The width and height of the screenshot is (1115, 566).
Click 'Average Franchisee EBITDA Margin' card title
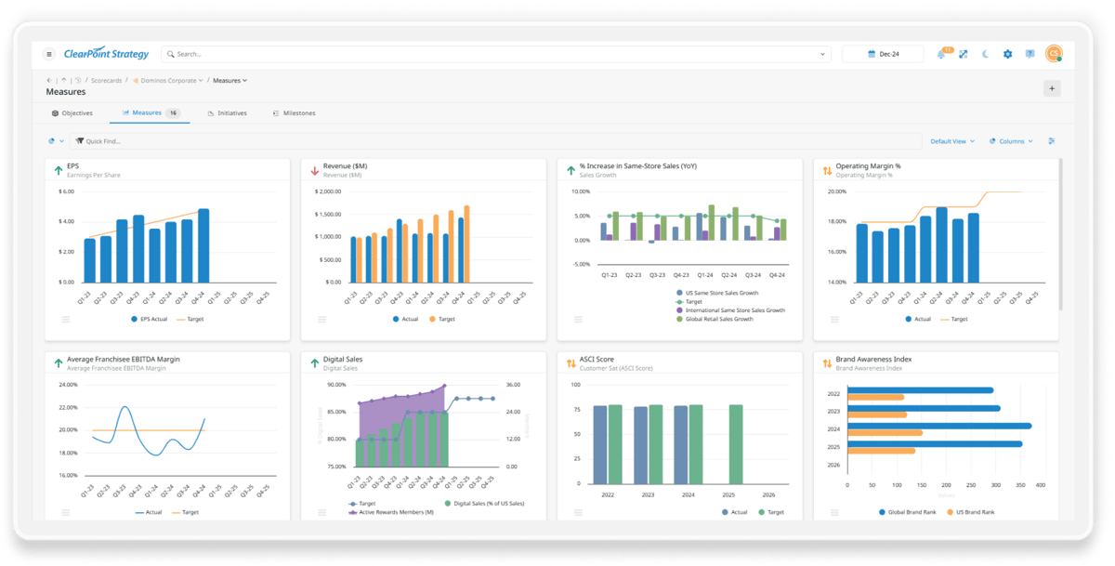pyautogui.click(x=124, y=359)
